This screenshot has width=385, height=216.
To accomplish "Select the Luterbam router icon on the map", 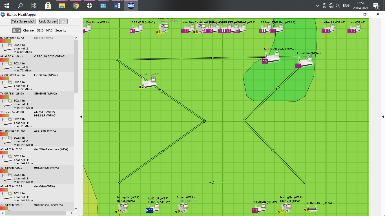I will pyautogui.click(x=306, y=61).
